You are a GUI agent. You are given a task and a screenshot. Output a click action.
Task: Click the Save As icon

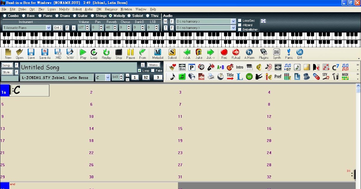click(45, 54)
